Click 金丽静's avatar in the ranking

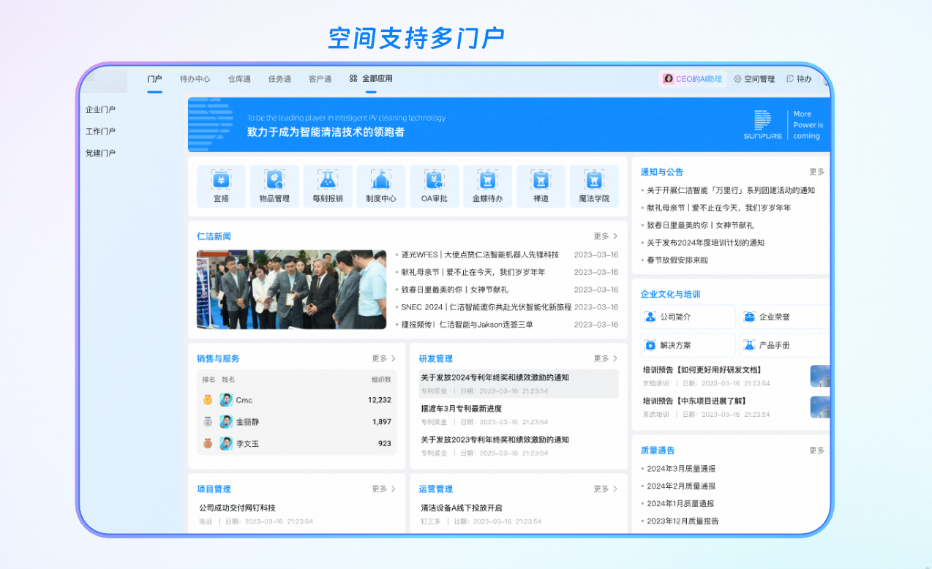(x=226, y=422)
